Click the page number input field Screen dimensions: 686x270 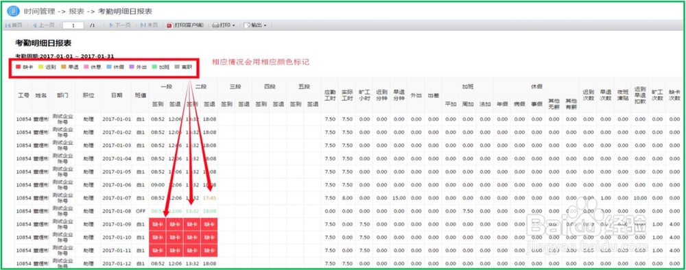[x=73, y=26]
